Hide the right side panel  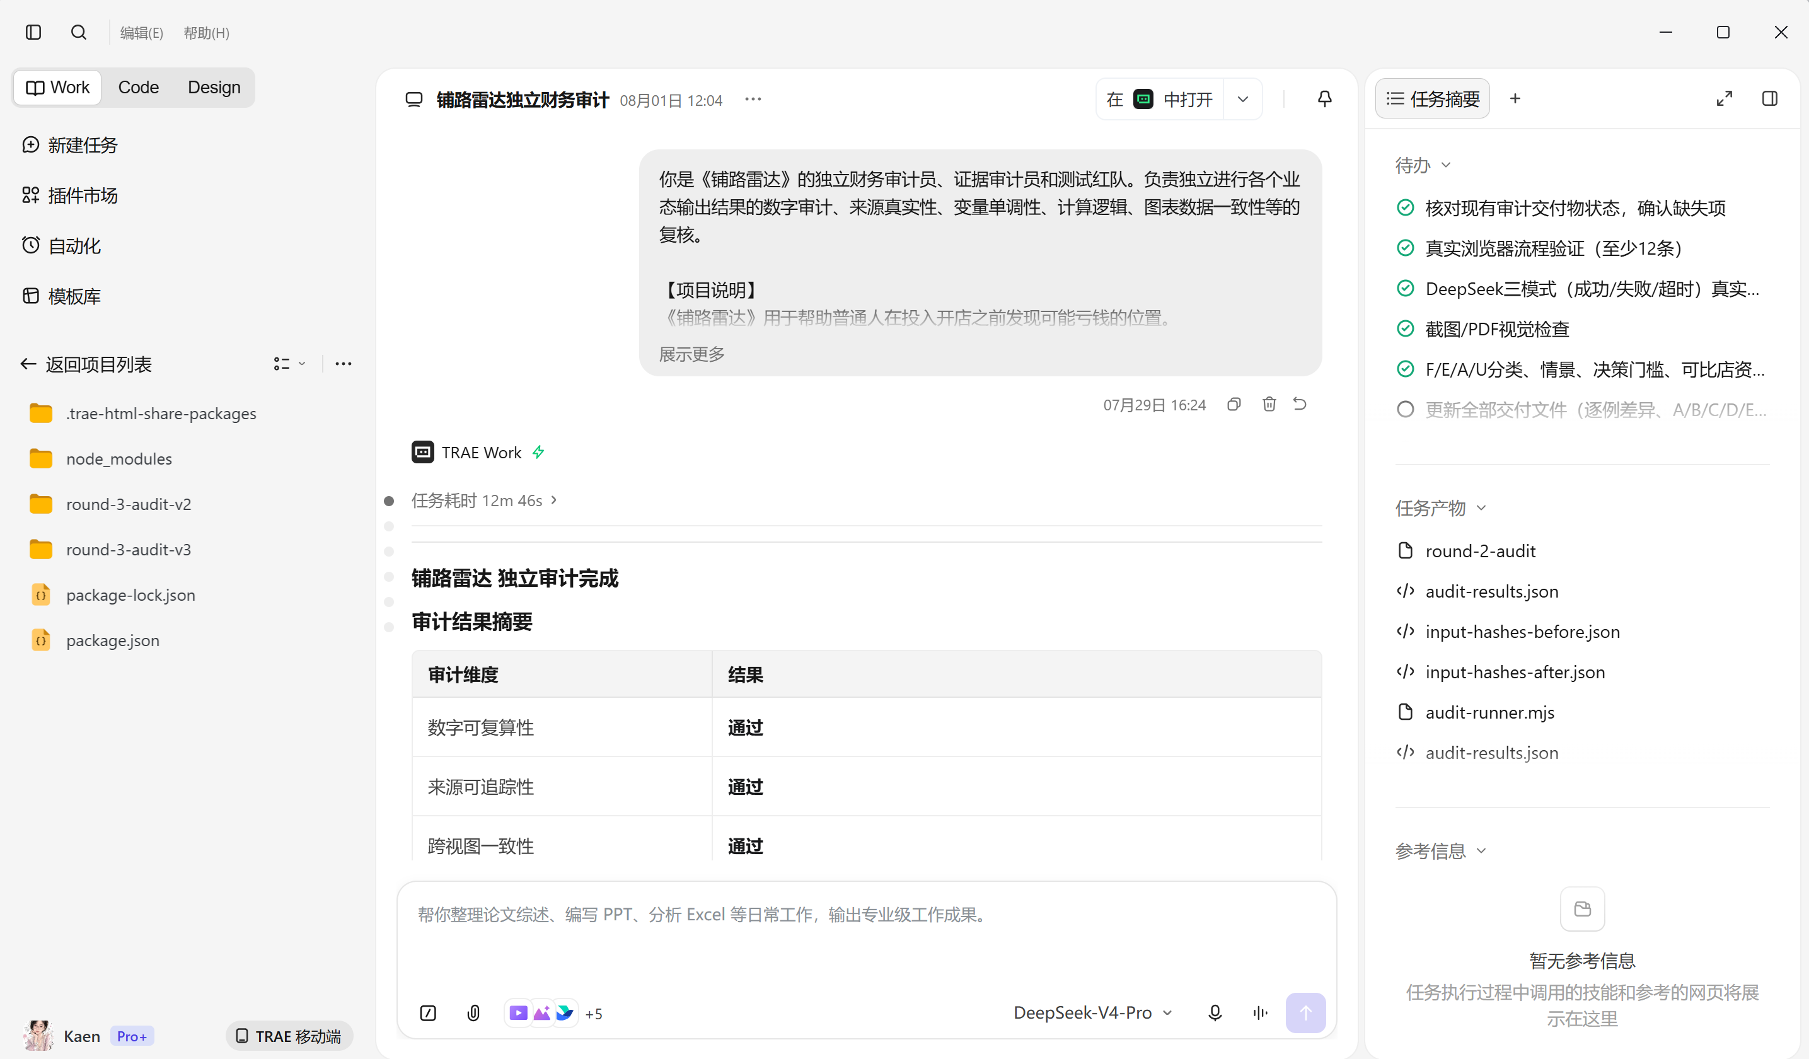pos(1769,98)
